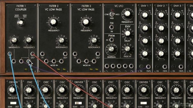Viewport: 193px width, 108px height.
Task: Click the ENV 1 decay (D) knob
Action: [145, 28]
